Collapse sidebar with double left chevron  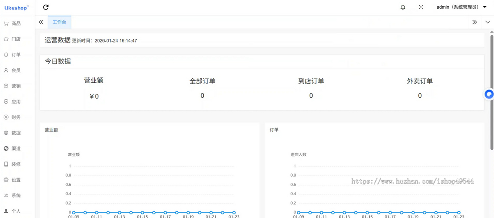pos(41,22)
